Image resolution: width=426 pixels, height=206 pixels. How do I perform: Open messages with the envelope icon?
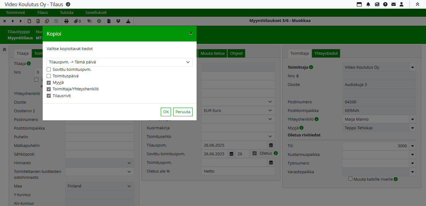(x=394, y=4)
